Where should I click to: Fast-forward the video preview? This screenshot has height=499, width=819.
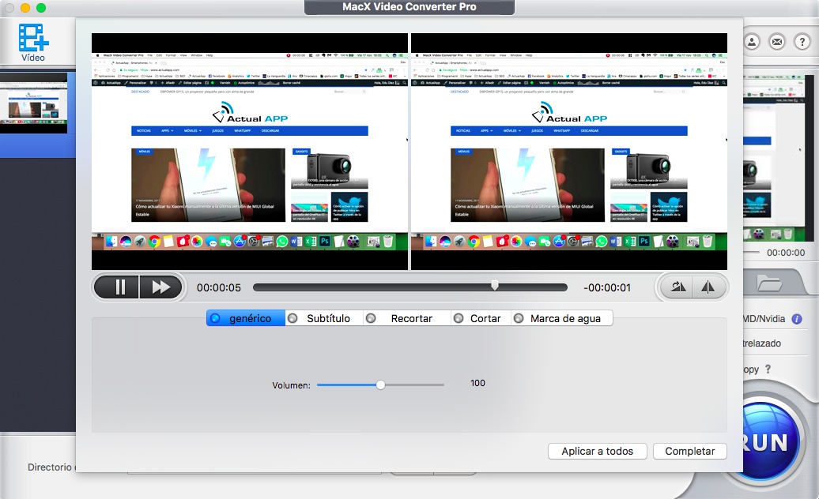161,287
